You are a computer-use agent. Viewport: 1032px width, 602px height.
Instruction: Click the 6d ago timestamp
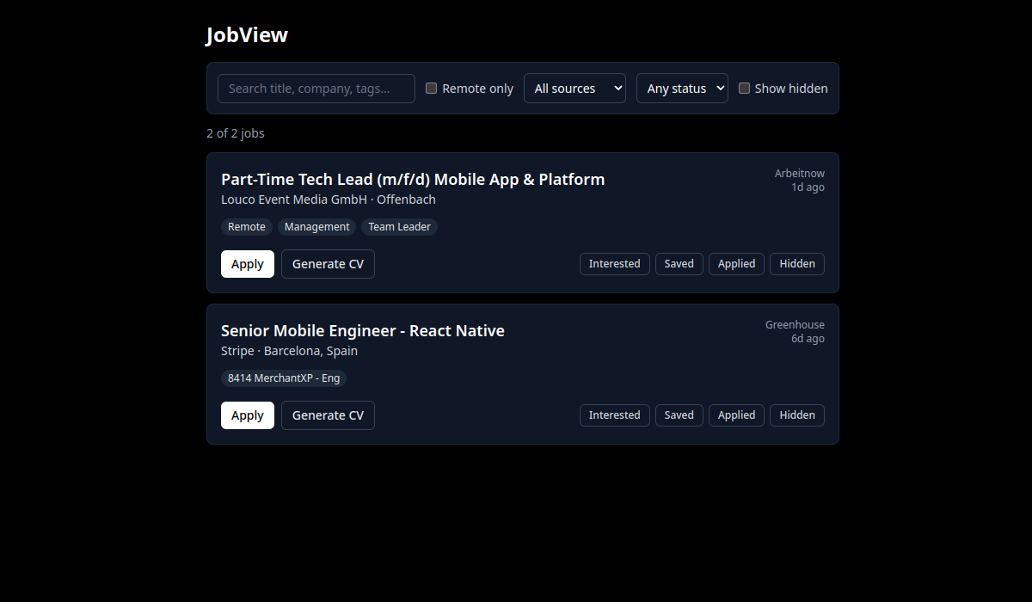pyautogui.click(x=808, y=339)
